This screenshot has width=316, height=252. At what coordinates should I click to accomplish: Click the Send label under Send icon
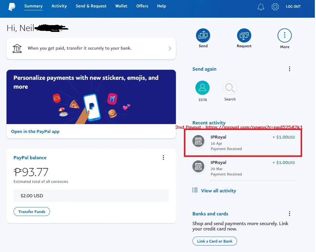(x=203, y=46)
